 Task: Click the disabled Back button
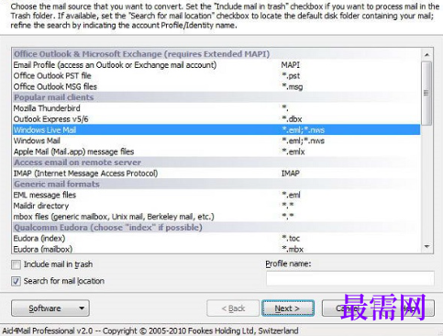coord(233,308)
